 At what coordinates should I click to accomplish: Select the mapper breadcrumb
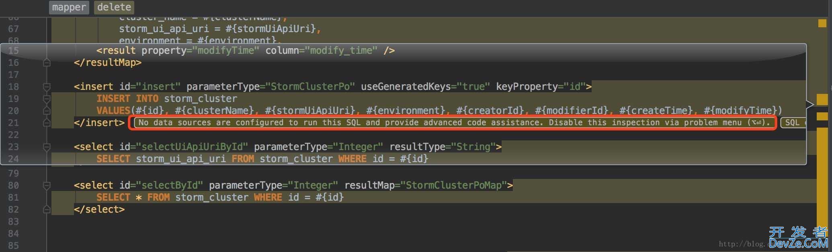(x=69, y=7)
